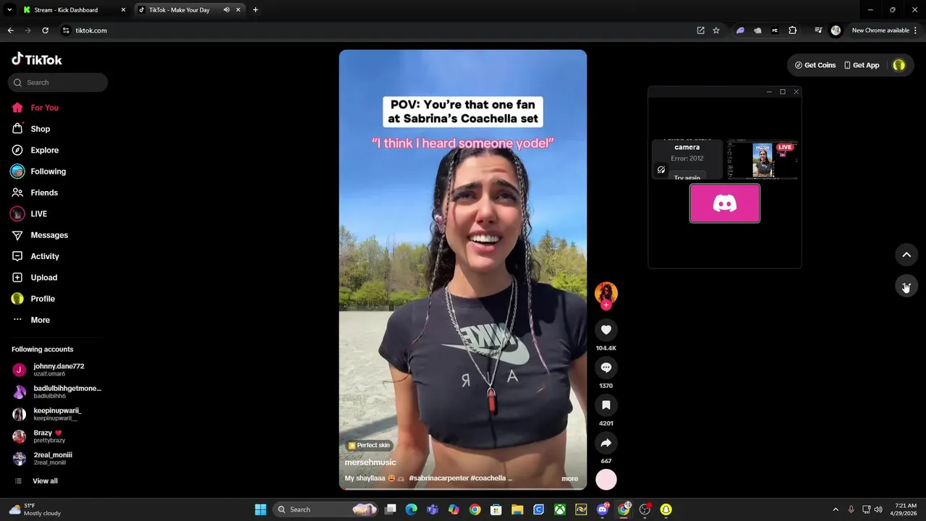Open the video's sound disc
Screen dimensions: 926x521
click(x=606, y=479)
